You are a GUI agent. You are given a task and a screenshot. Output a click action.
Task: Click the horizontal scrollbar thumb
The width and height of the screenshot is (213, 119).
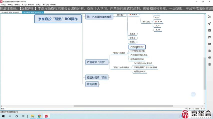[x=123, y=106]
